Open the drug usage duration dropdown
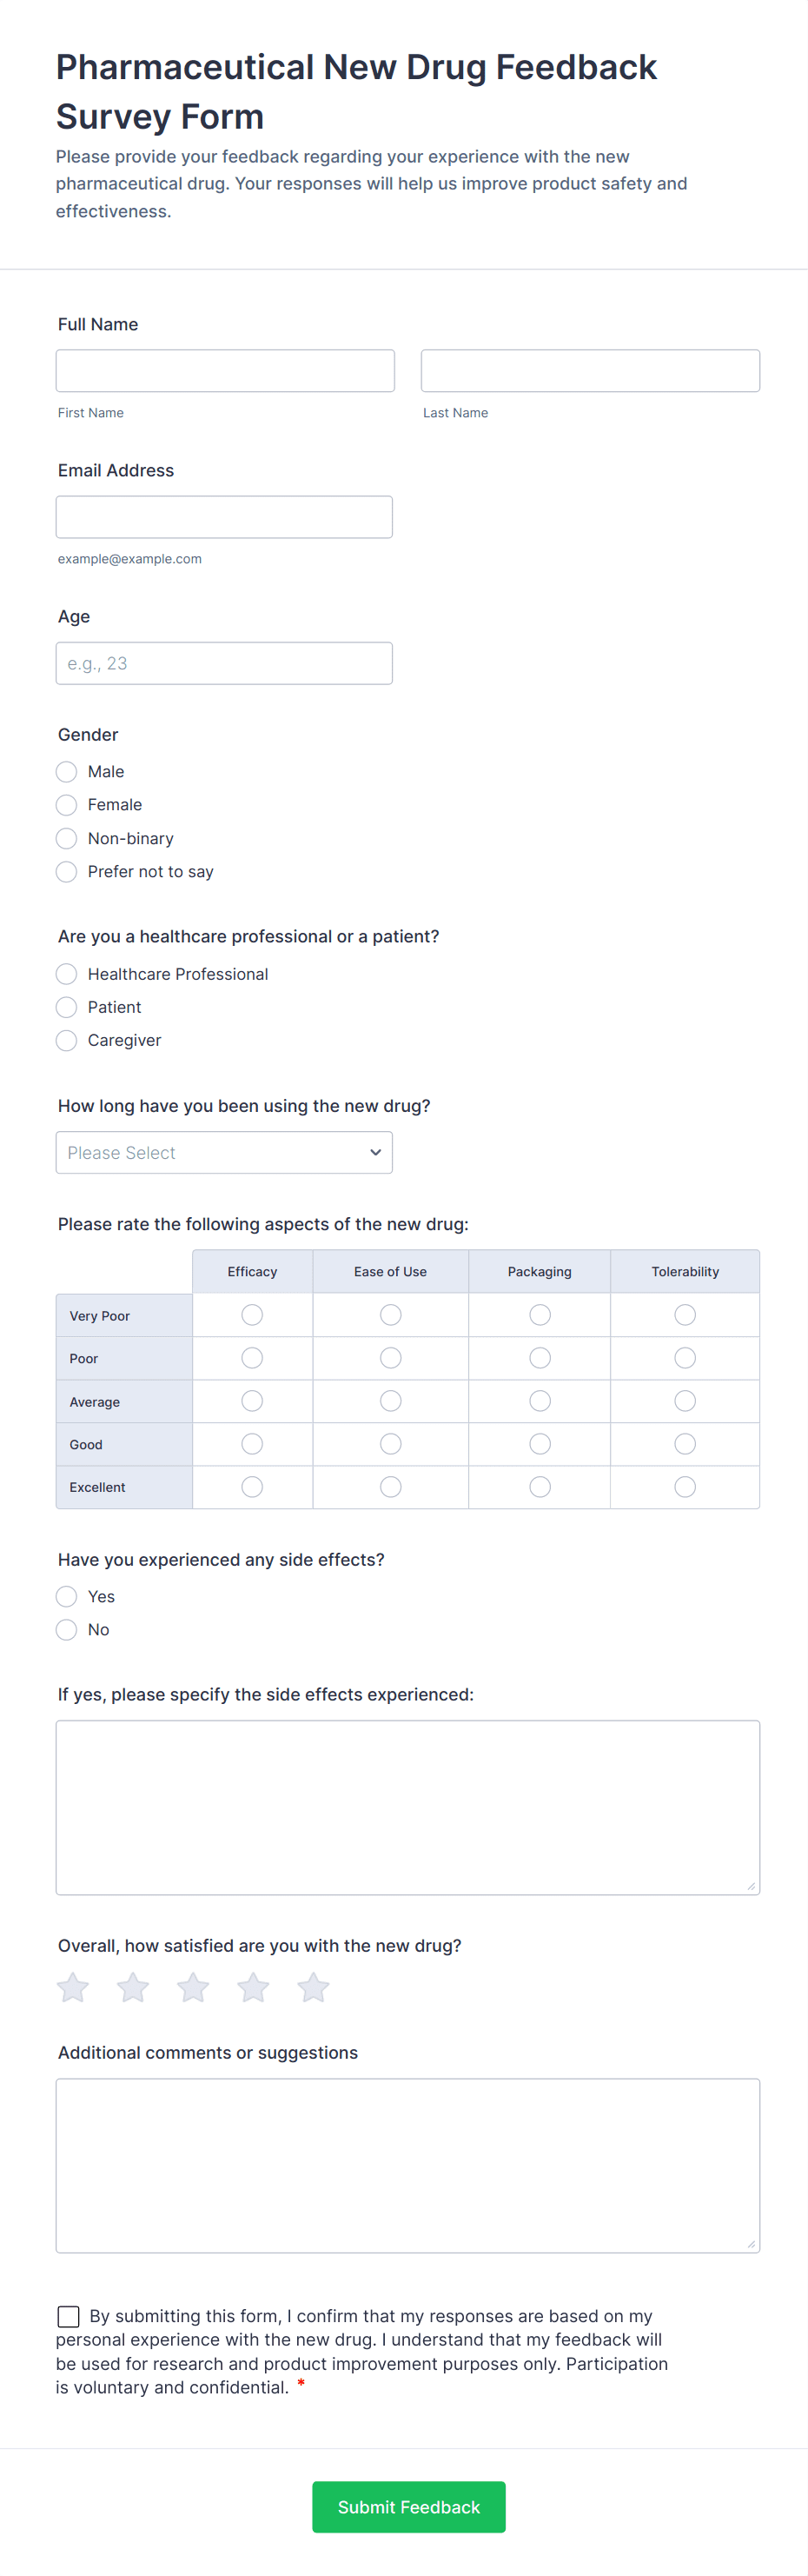 coord(224,1152)
